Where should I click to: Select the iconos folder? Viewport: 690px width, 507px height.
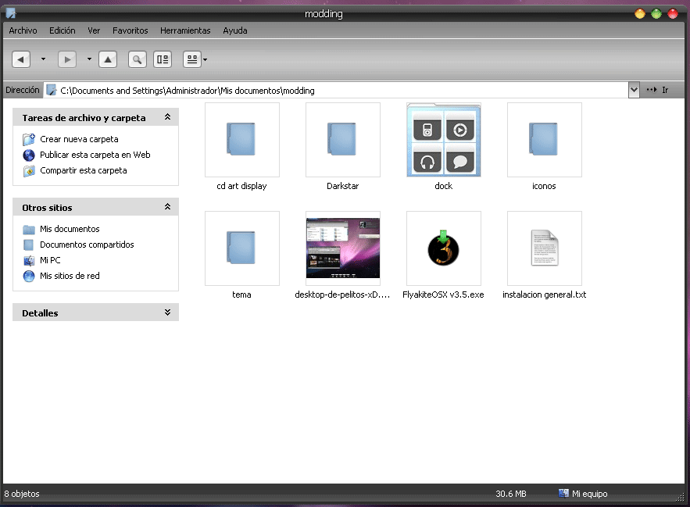point(545,140)
